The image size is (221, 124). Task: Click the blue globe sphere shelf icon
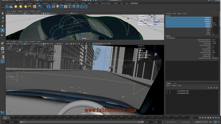pyautogui.click(x=40, y=7)
